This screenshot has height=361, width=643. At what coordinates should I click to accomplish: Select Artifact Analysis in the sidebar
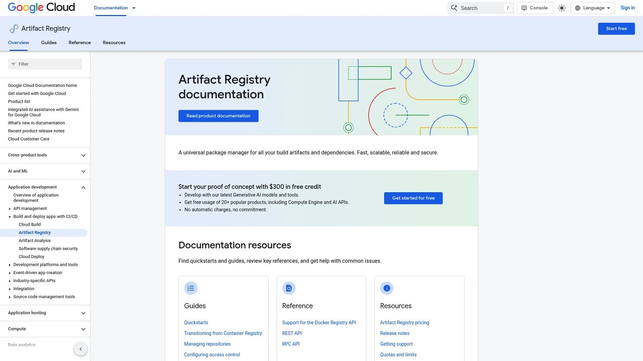(34, 241)
